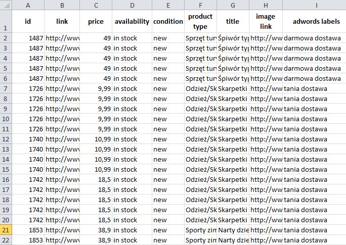This screenshot has height=245, width=346.
Task: Click the 'availability' header cell
Action: coord(132,22)
